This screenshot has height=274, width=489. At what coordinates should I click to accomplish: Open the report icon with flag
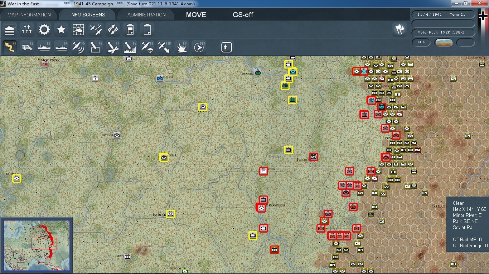[x=130, y=30]
